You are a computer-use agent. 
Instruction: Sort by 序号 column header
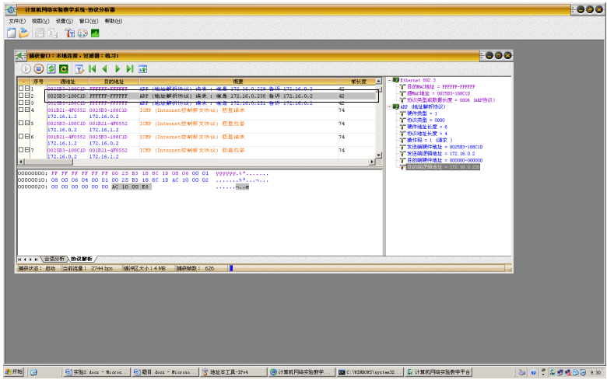coord(38,82)
